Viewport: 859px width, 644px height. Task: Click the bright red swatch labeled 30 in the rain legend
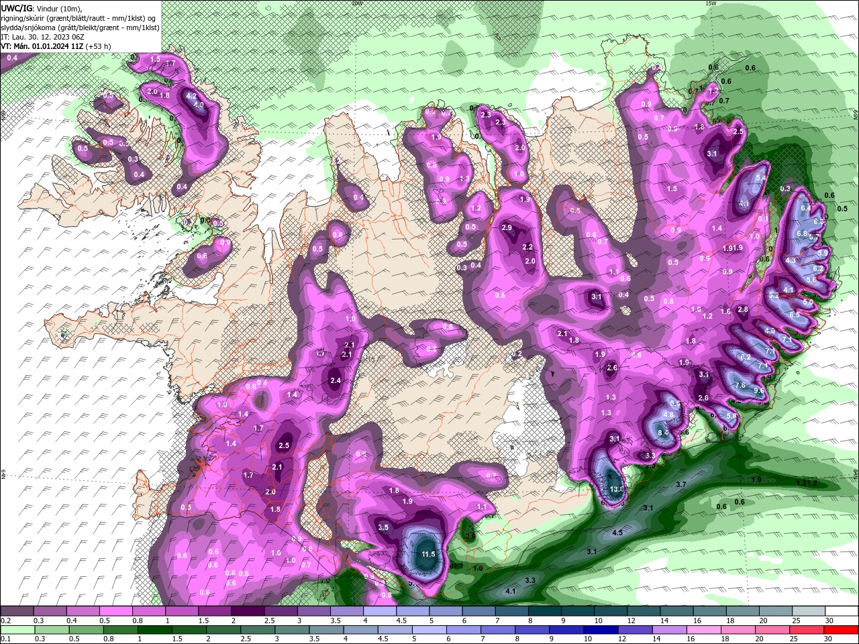[x=841, y=630]
